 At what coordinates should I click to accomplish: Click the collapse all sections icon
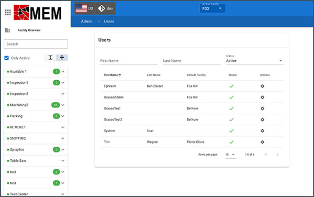(x=62, y=58)
